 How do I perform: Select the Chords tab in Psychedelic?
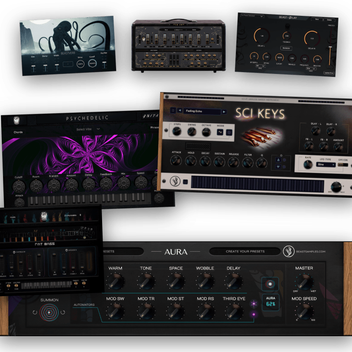click(18, 132)
